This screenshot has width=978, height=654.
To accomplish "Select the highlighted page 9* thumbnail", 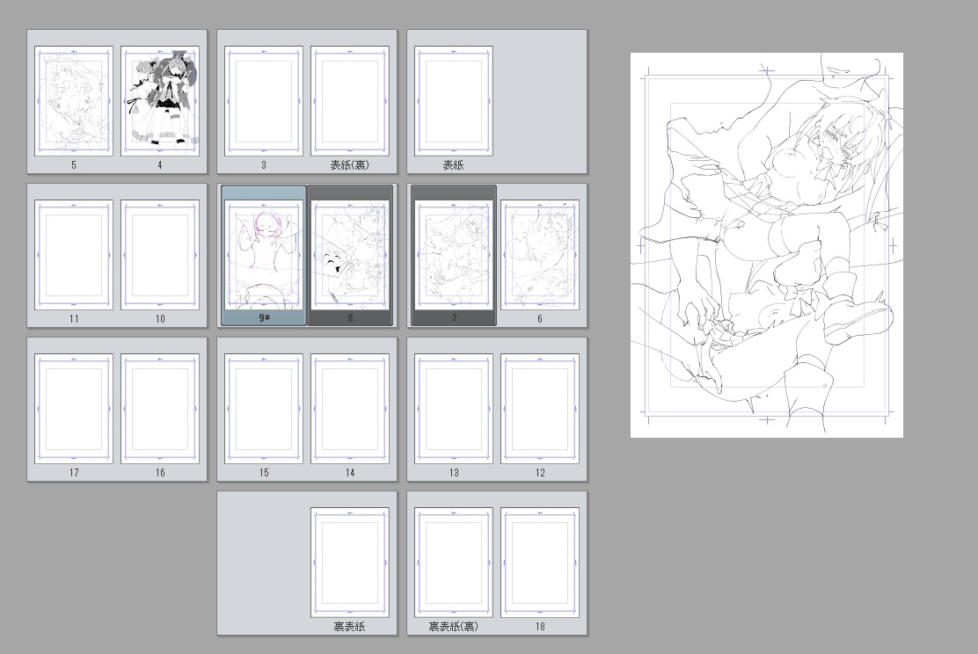I will point(264,255).
